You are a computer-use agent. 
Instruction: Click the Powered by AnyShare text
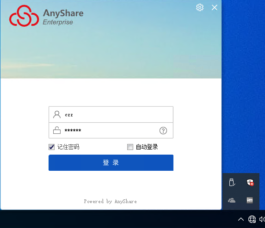point(110,201)
